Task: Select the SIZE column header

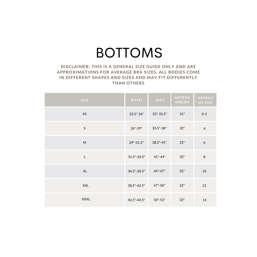Action: tap(85, 100)
